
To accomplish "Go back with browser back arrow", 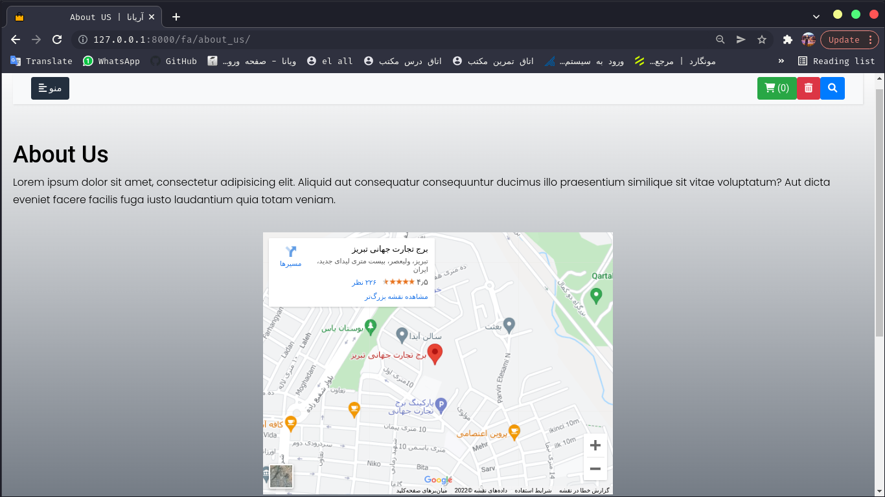I will 16,39.
